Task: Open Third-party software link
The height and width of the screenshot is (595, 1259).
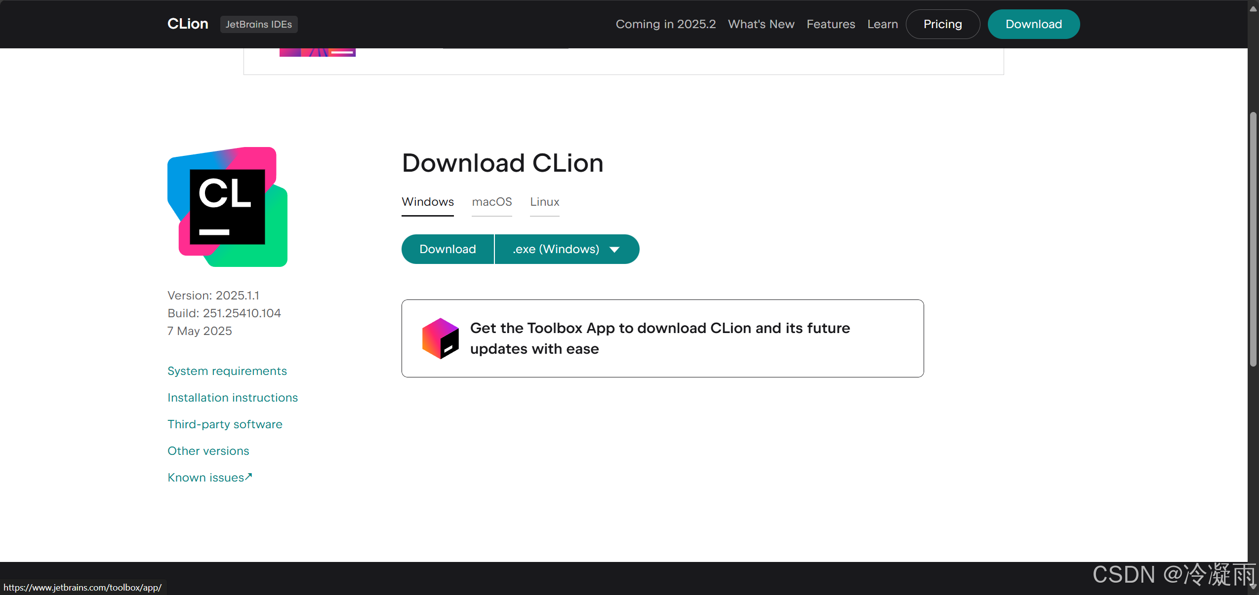Action: 225,424
